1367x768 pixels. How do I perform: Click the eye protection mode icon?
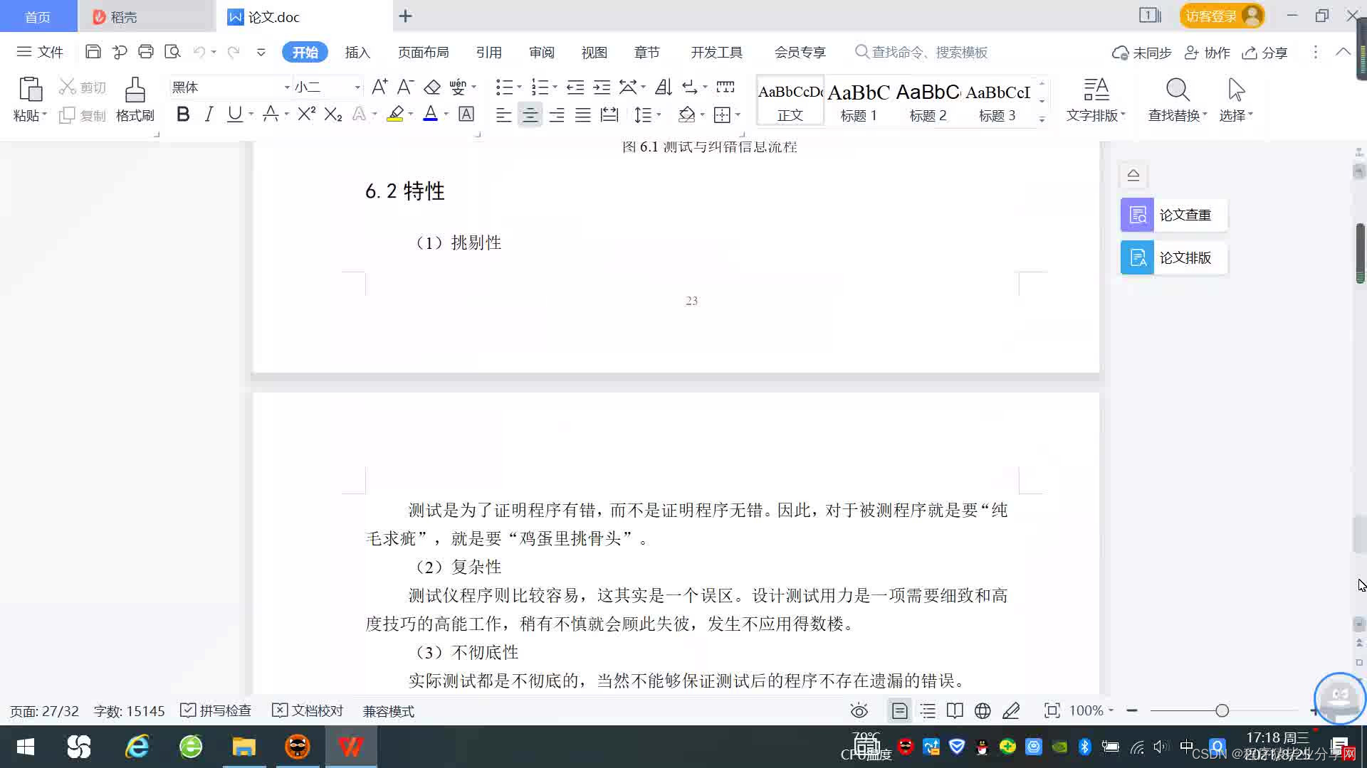click(859, 710)
